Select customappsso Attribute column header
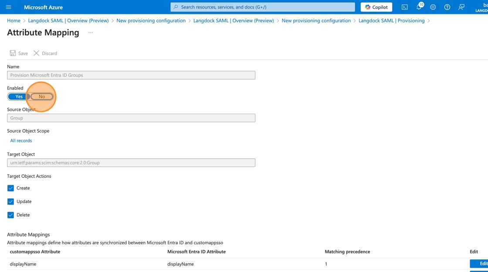The image size is (488, 272). (x=35, y=252)
